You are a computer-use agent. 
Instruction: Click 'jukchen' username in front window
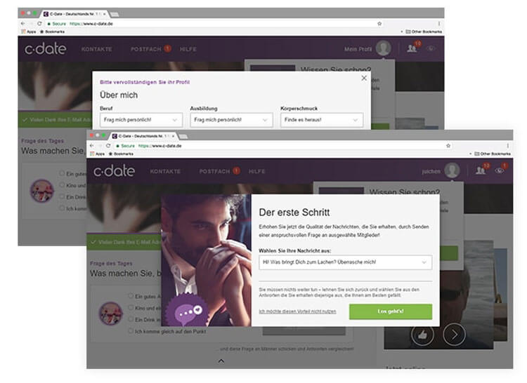[431, 171]
